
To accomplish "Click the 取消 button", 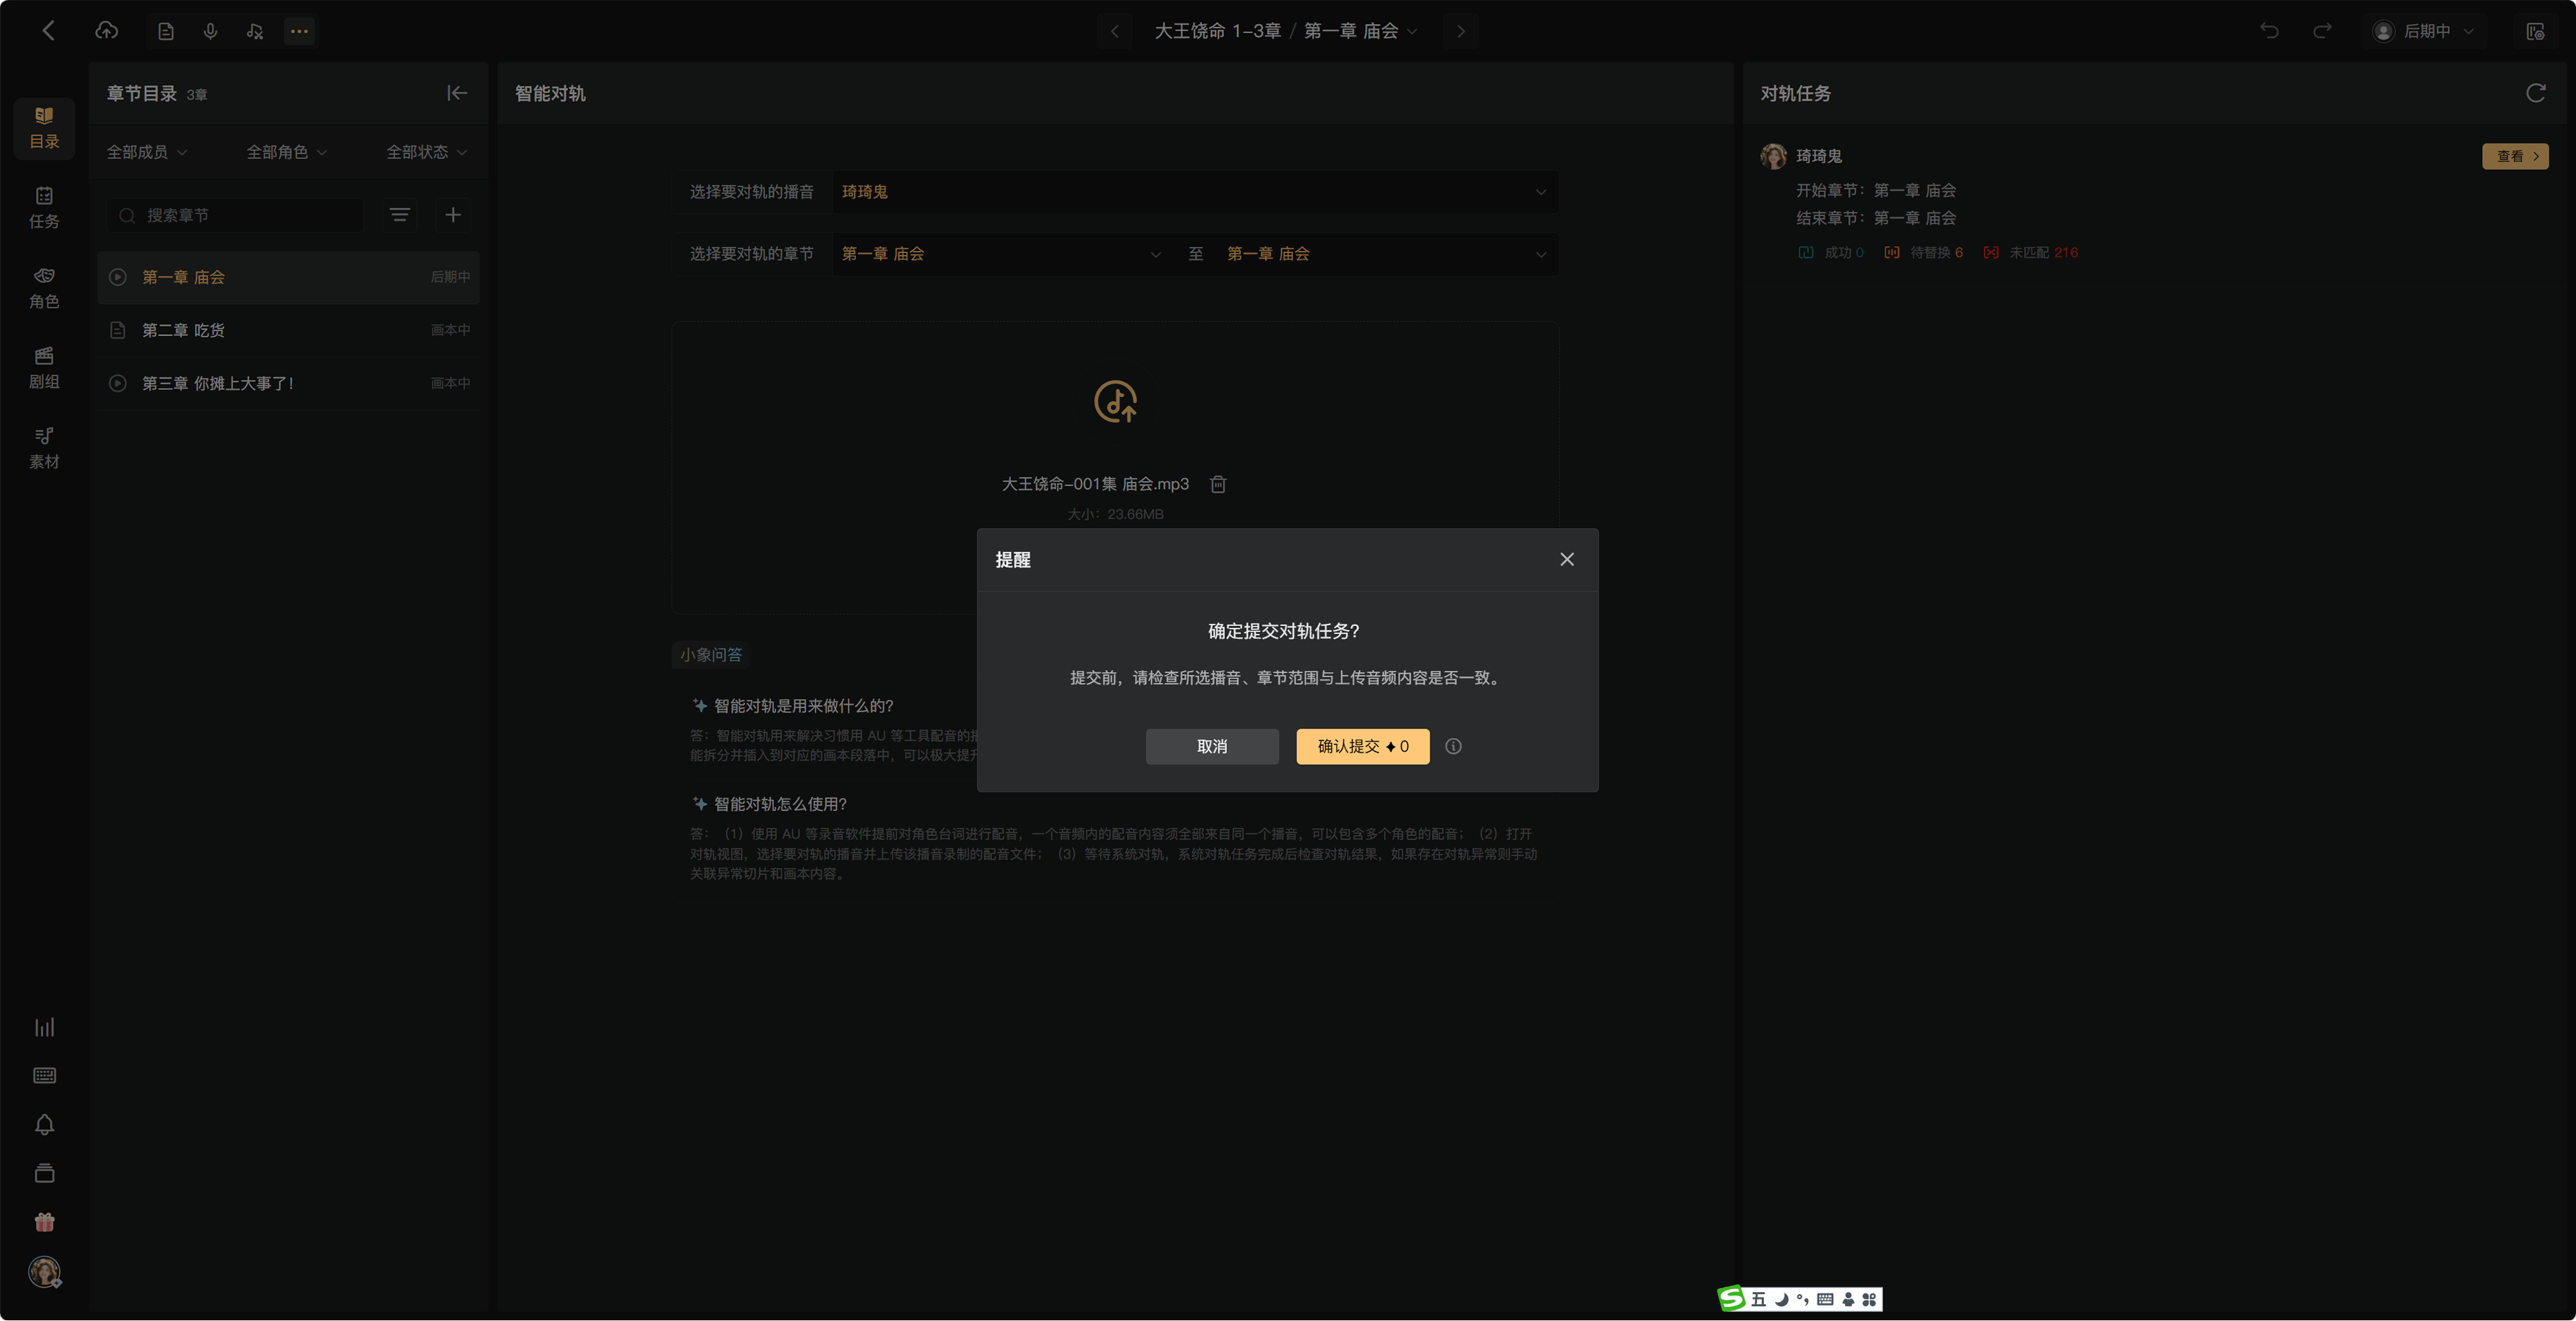I will (x=1212, y=746).
